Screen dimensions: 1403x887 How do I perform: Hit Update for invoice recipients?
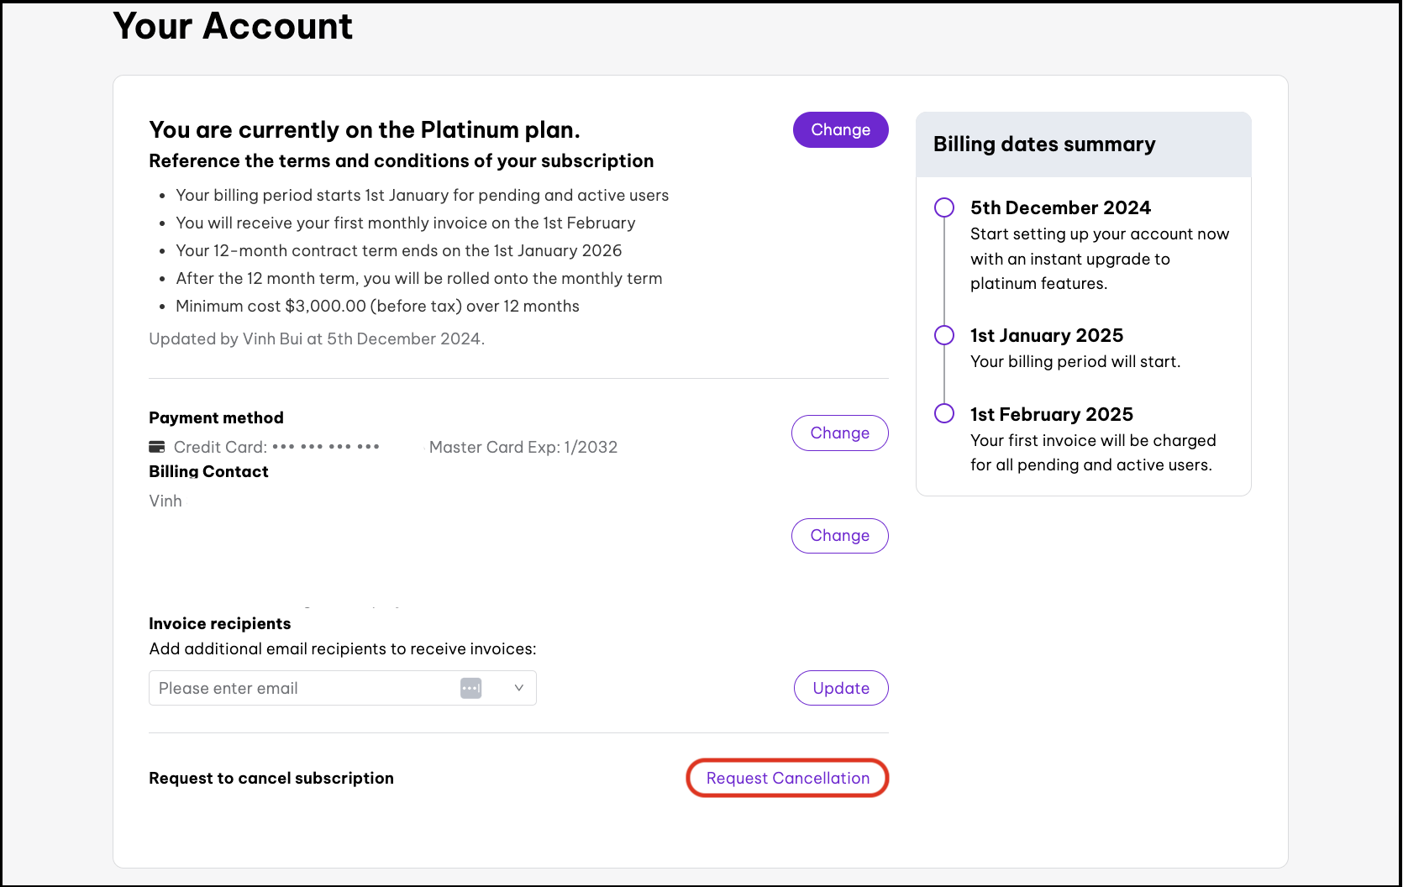[840, 688]
